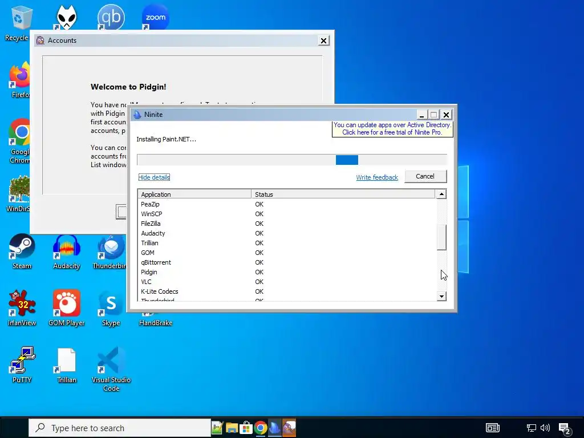Click Hide details link in Ninite
Image resolution: width=584 pixels, height=438 pixels.
pyautogui.click(x=154, y=177)
